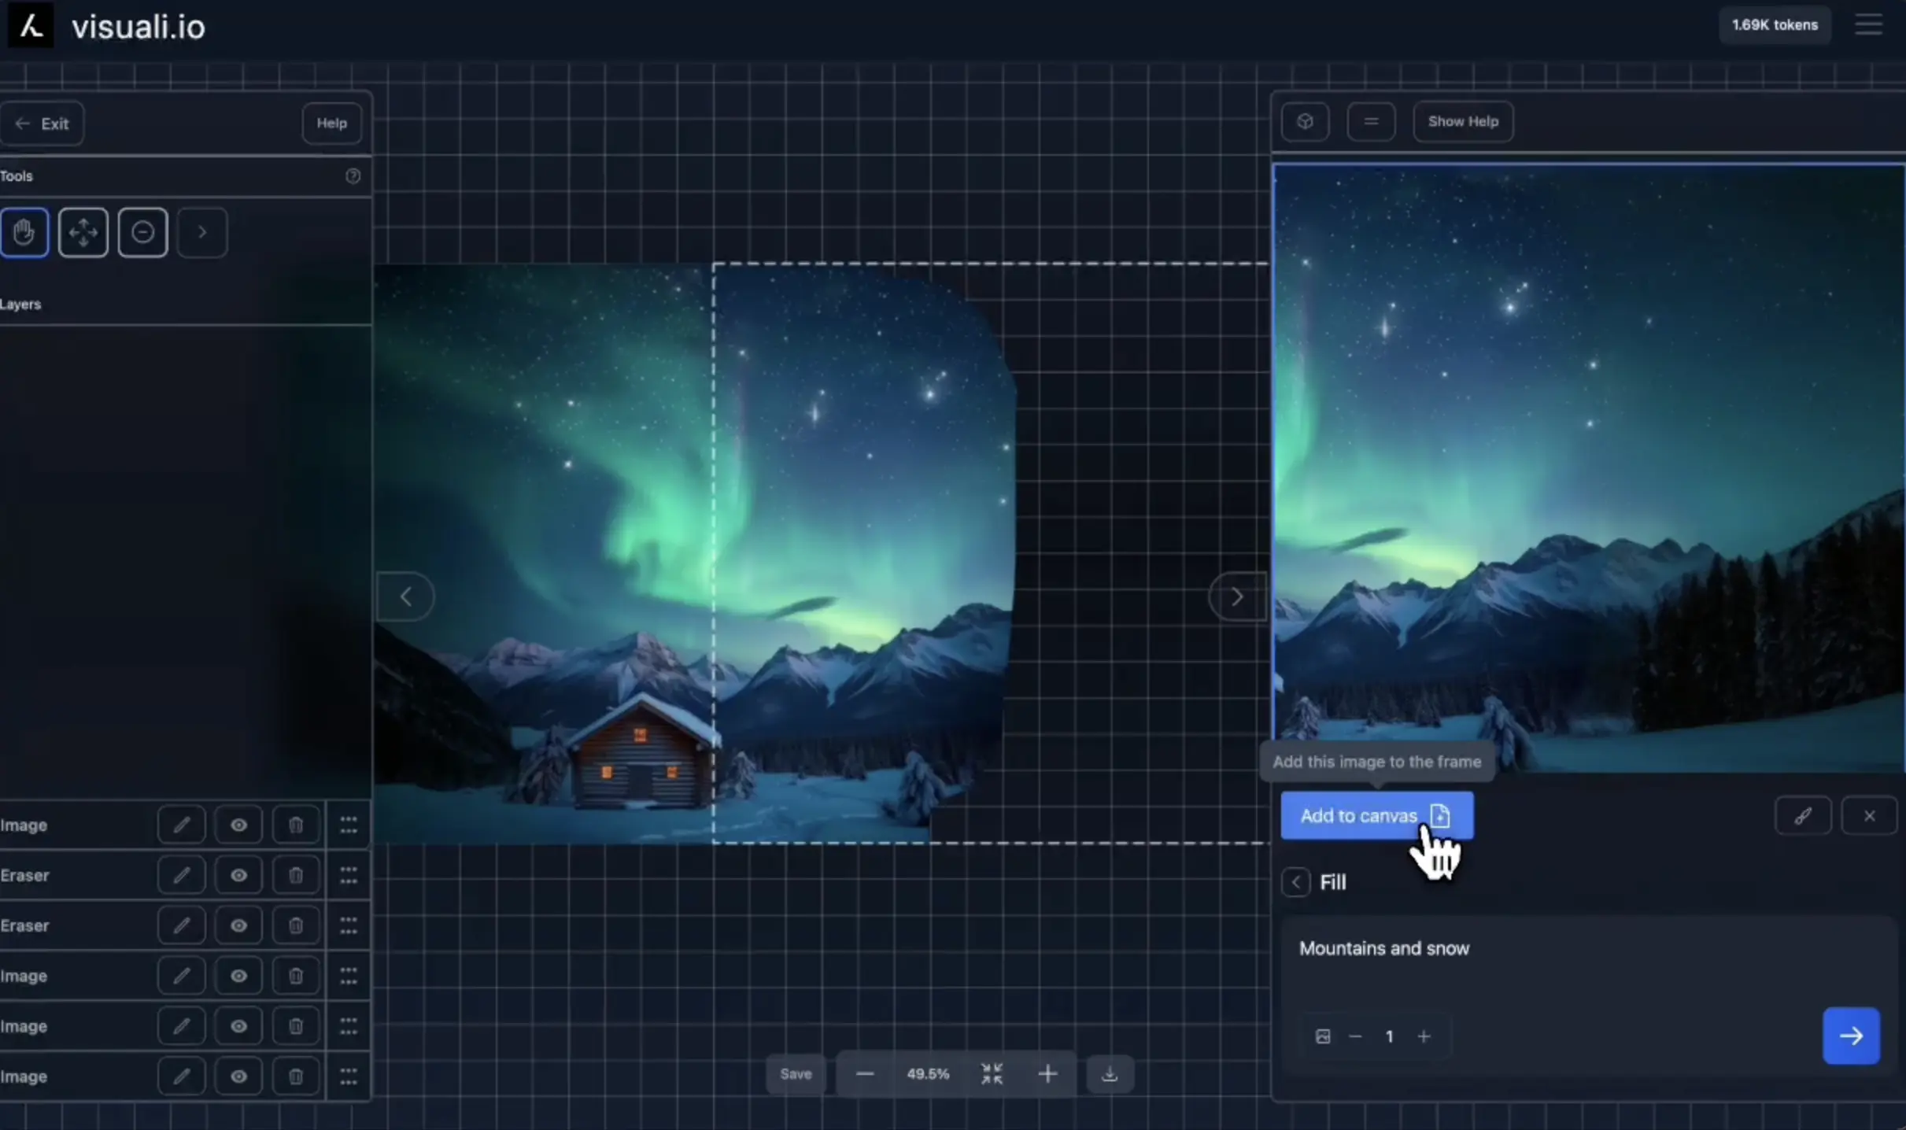Hide the lower Eraser layer

coord(238,925)
